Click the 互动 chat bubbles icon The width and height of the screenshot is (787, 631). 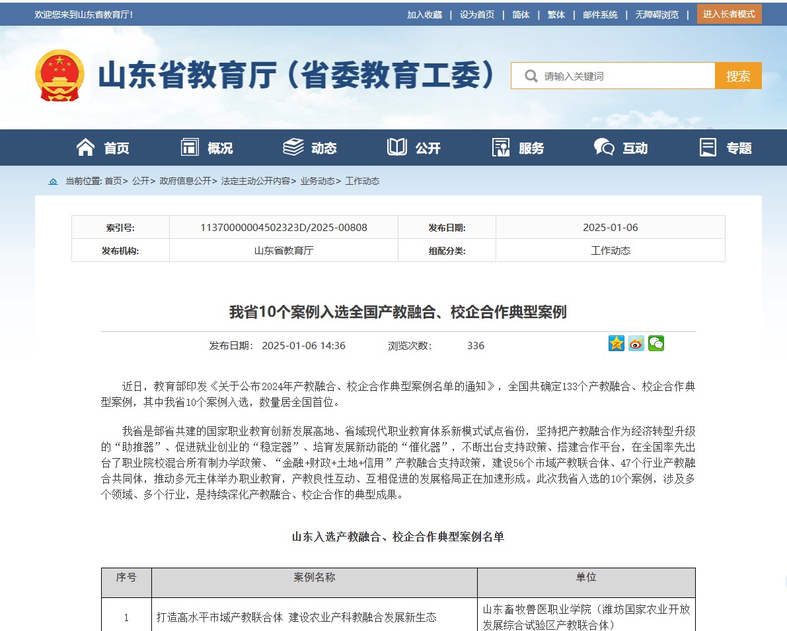[x=605, y=147]
